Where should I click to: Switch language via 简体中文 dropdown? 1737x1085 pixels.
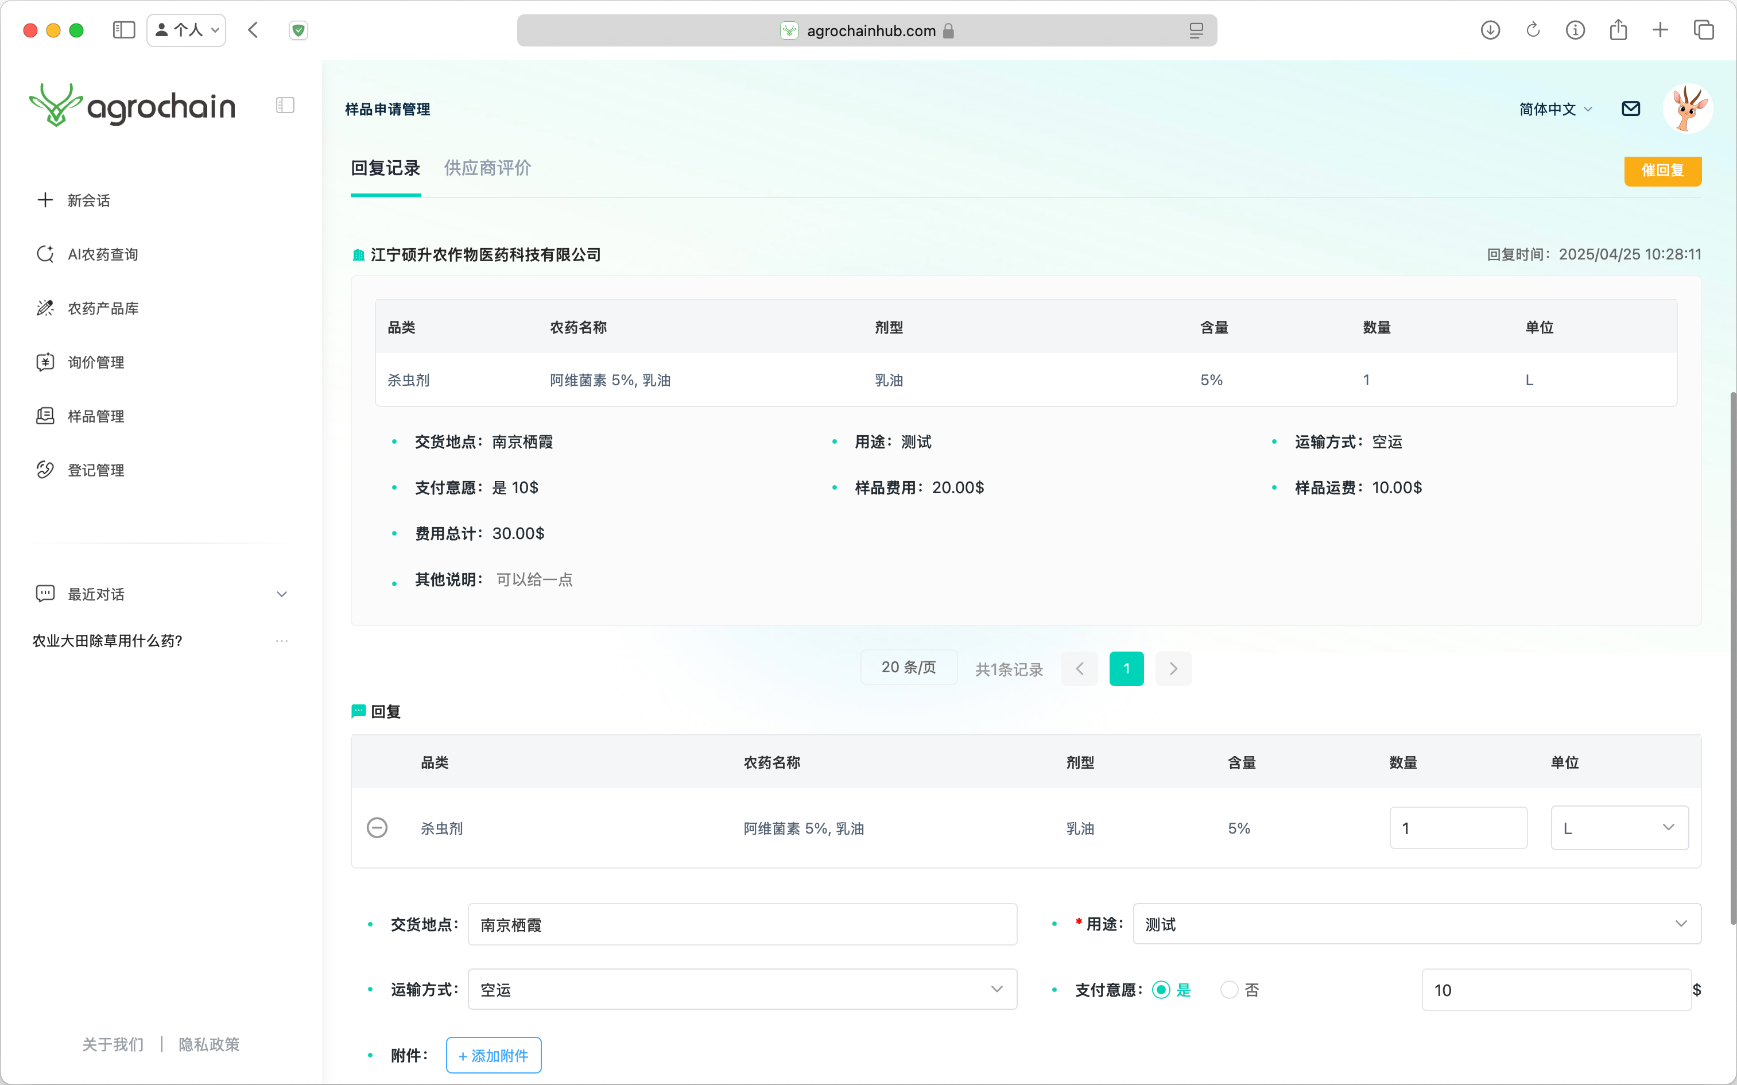1555,109
